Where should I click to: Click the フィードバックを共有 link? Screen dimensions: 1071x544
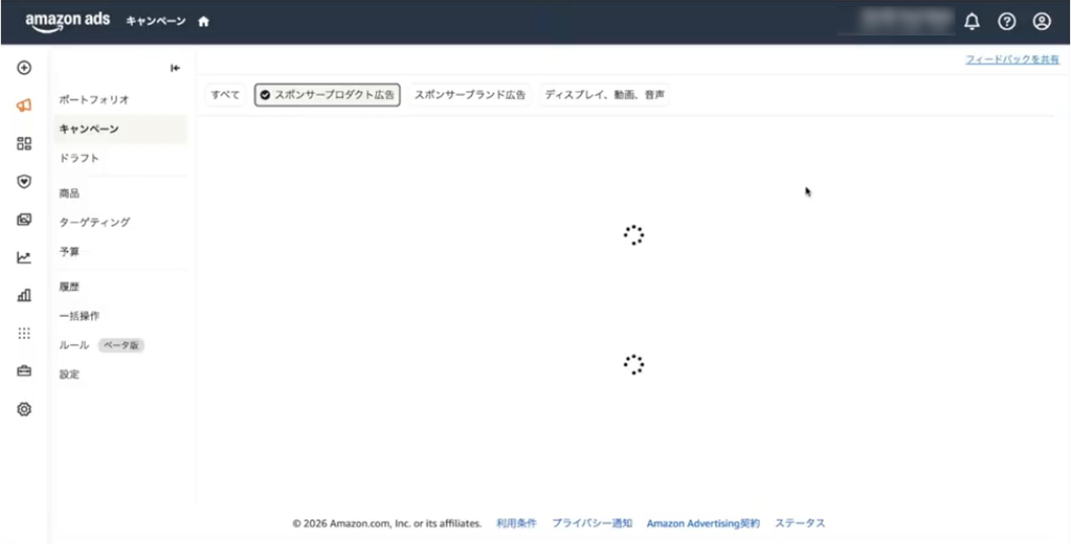1012,59
